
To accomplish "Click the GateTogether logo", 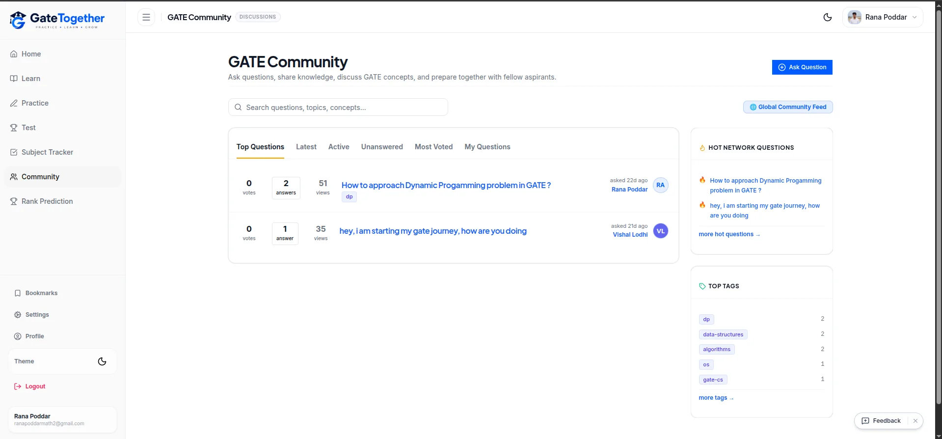I will point(57,20).
